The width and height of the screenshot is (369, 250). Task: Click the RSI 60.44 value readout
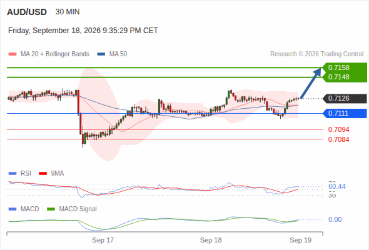click(337, 186)
